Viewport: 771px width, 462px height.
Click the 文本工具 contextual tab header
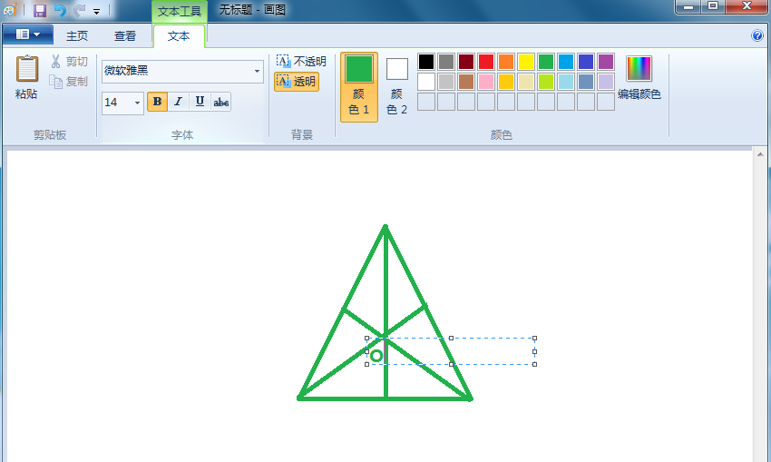click(x=180, y=11)
